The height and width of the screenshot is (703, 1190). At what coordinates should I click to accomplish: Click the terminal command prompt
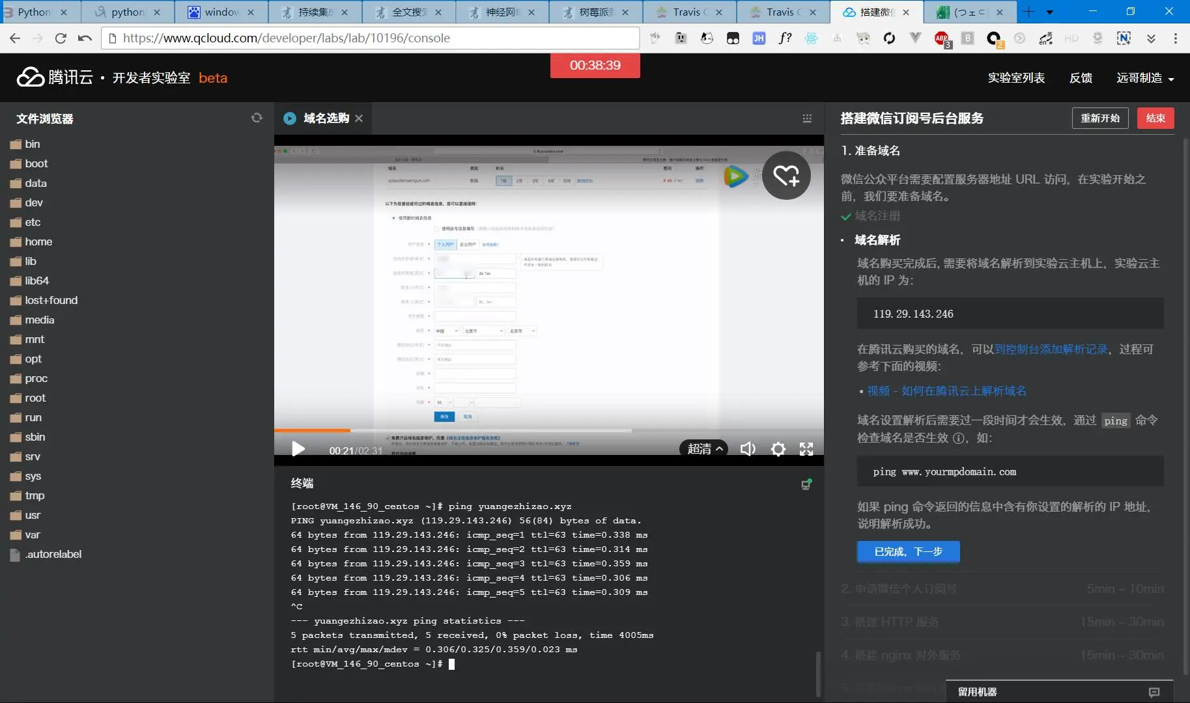pyautogui.click(x=373, y=664)
